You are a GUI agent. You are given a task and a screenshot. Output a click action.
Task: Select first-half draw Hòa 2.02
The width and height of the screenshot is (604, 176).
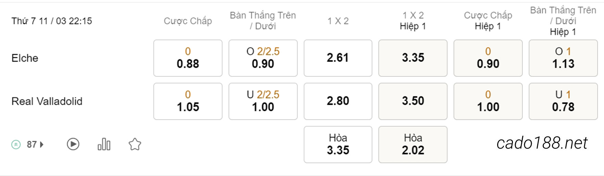tap(413, 144)
